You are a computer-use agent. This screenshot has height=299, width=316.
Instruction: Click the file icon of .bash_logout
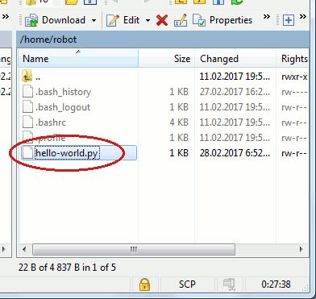coord(27,106)
